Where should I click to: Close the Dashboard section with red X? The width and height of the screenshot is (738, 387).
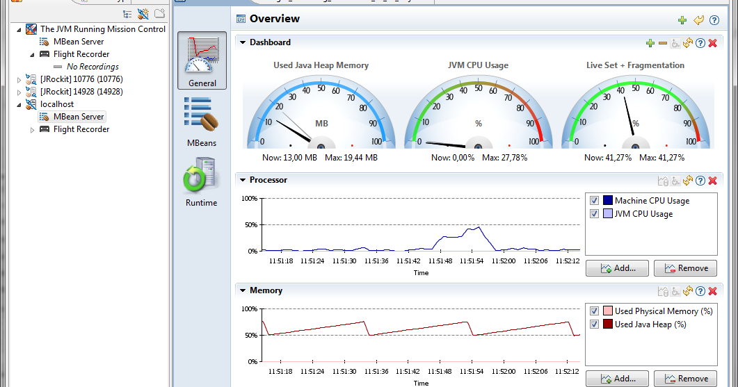click(x=712, y=43)
